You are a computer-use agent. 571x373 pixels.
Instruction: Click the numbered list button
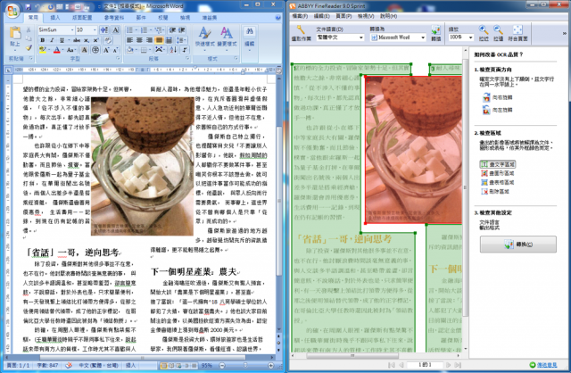(145, 29)
